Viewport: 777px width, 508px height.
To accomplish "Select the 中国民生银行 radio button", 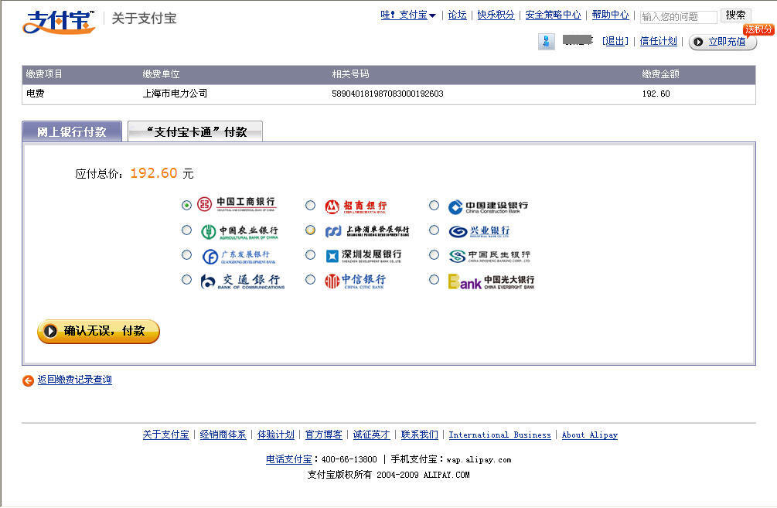I will coord(434,254).
